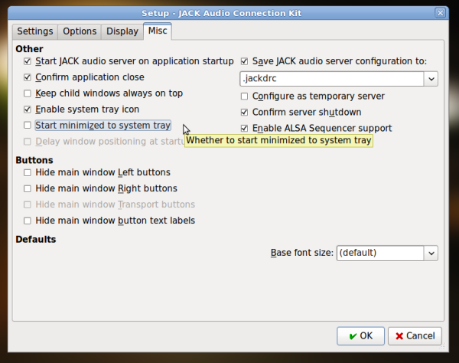
Task: Toggle Confirm application close checkbox
Action: tap(28, 77)
